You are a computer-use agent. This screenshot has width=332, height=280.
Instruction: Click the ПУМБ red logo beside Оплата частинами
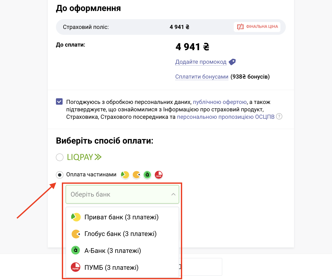click(159, 175)
